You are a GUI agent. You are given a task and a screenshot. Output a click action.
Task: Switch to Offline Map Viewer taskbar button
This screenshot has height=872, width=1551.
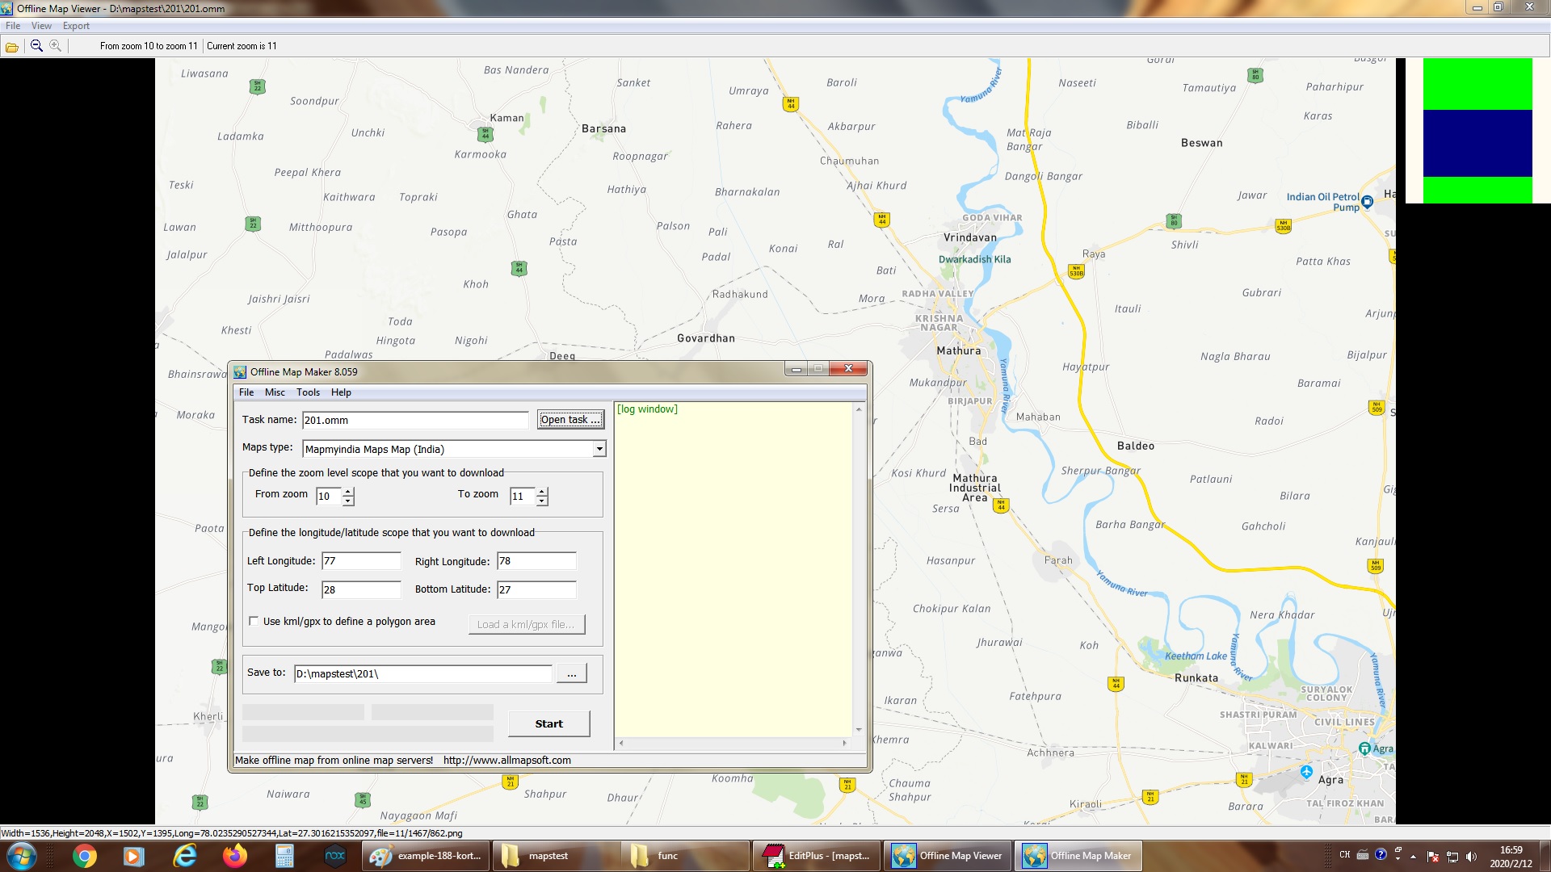947,856
